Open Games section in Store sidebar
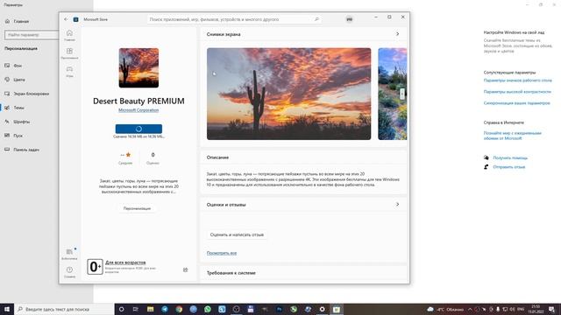The image size is (561, 315). point(69,71)
